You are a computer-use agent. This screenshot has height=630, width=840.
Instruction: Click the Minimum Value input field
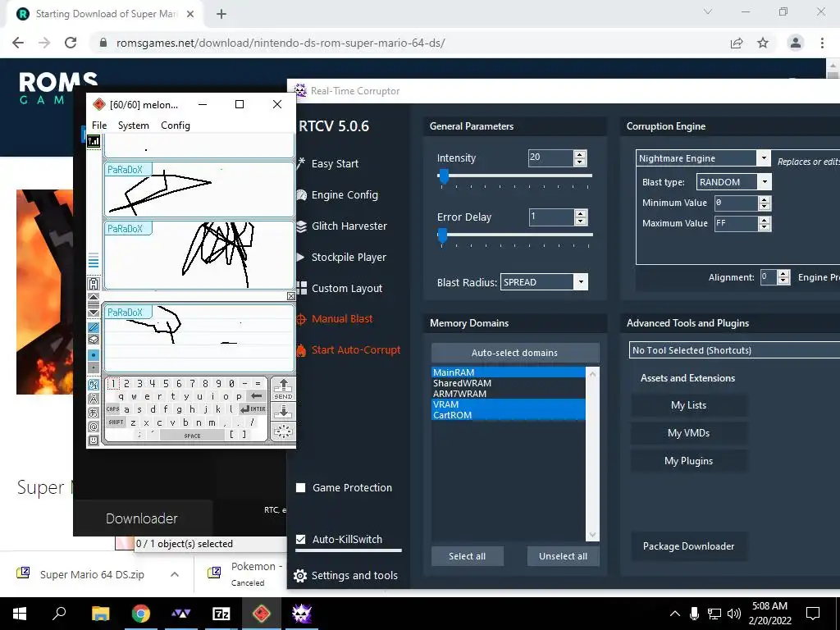tap(737, 203)
